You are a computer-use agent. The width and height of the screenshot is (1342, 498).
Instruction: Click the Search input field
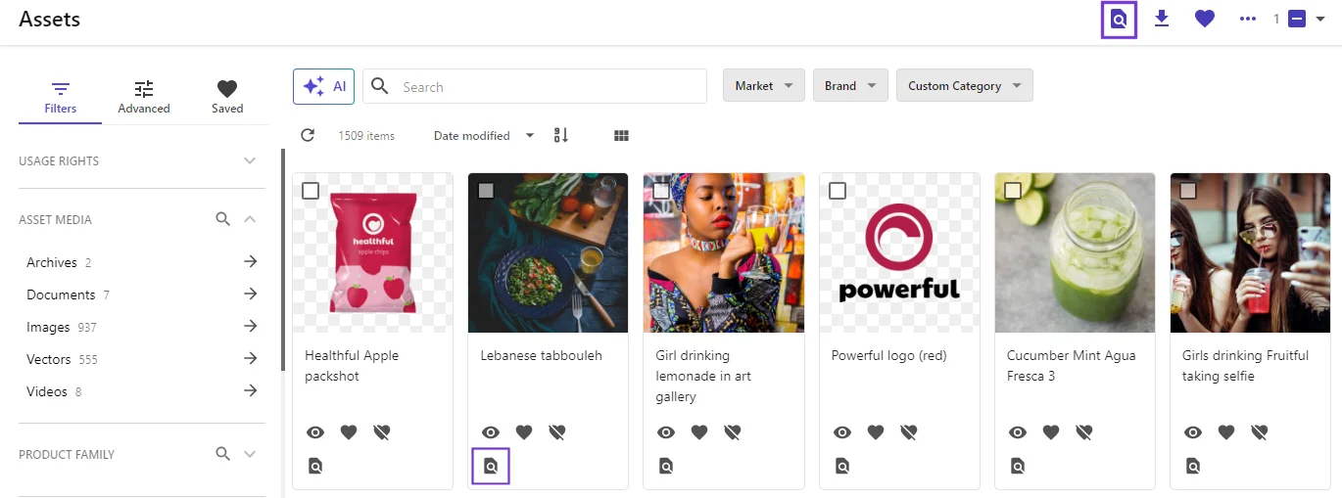coord(535,86)
